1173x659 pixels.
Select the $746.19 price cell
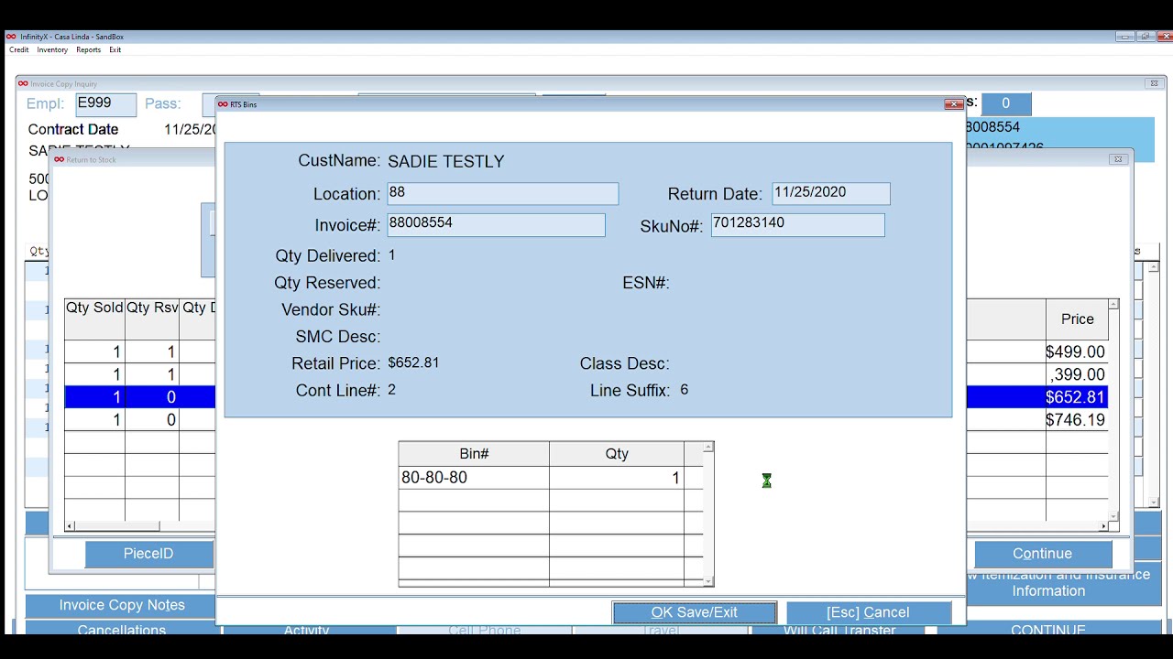pos(1075,420)
